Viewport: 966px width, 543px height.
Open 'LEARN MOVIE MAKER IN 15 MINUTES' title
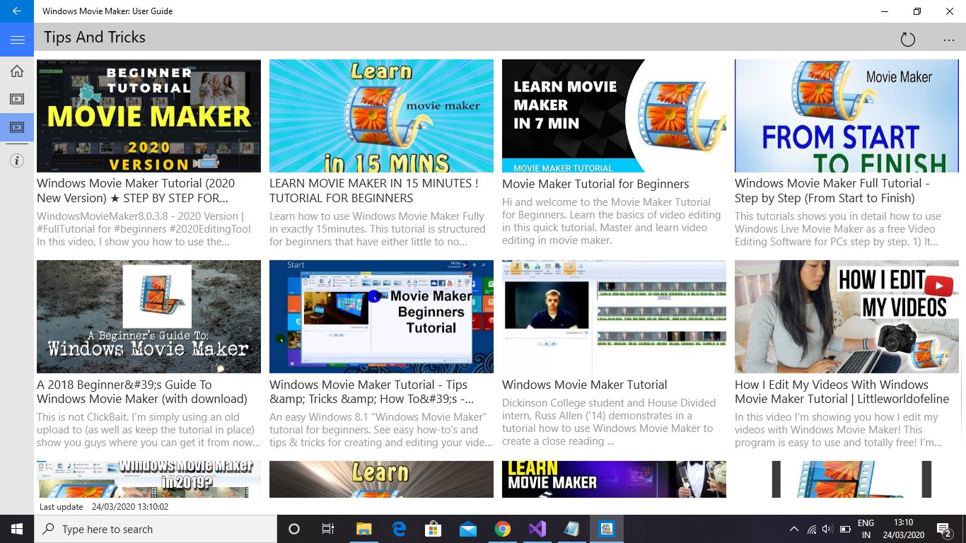tap(373, 191)
